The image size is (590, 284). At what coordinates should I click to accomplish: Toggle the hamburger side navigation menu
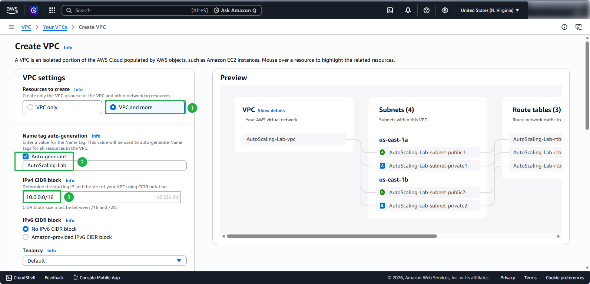click(x=11, y=27)
